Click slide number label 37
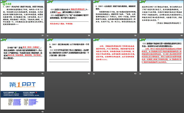This screenshot has width=184, height=113. click(x=43, y=35)
